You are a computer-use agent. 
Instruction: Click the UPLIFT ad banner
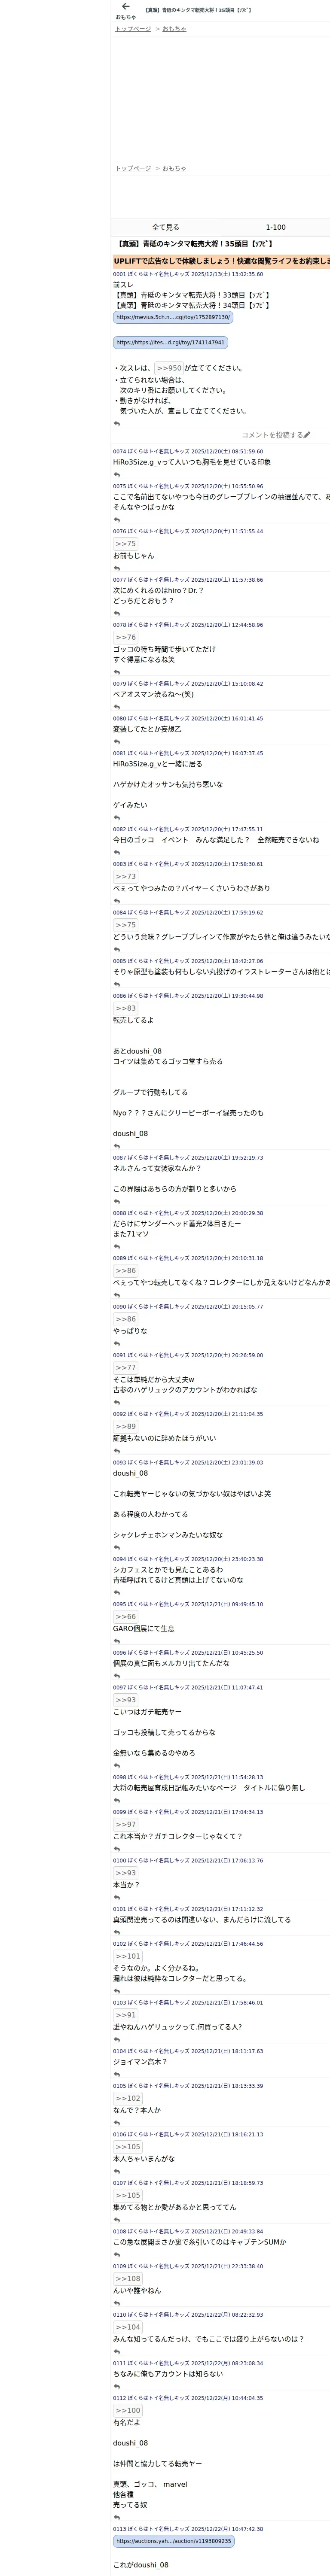[221, 261]
